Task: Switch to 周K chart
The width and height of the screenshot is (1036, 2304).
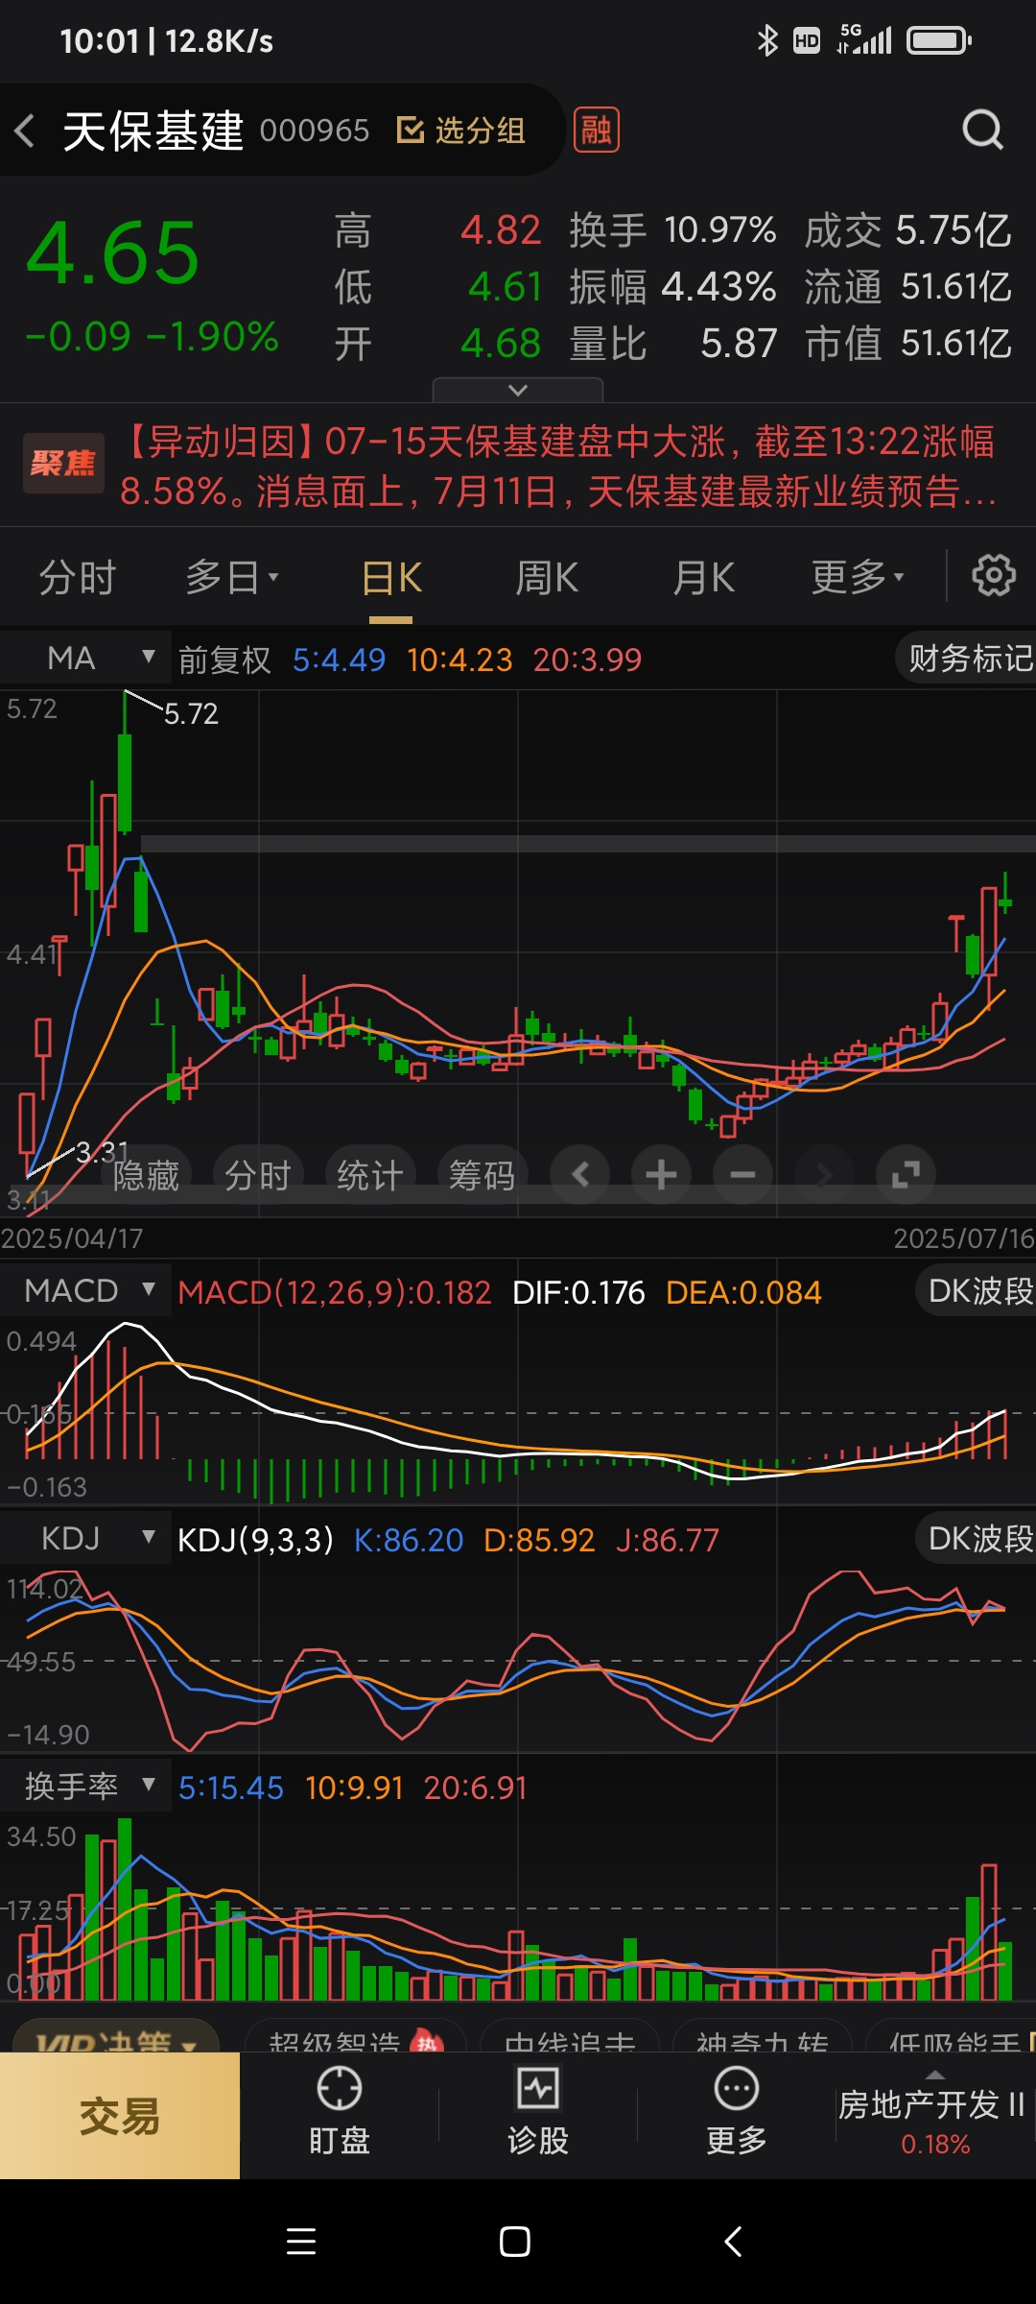Action: click(x=547, y=578)
